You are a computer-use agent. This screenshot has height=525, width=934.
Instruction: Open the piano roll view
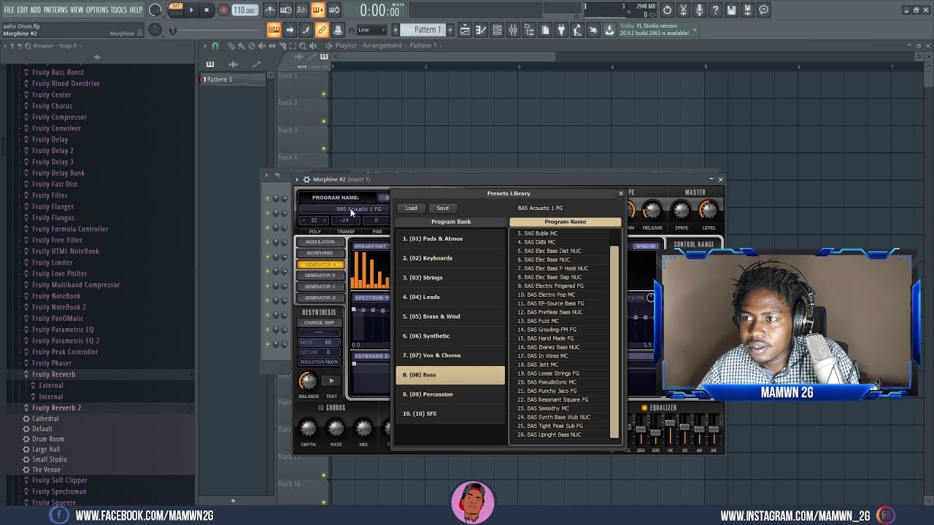tap(481, 30)
